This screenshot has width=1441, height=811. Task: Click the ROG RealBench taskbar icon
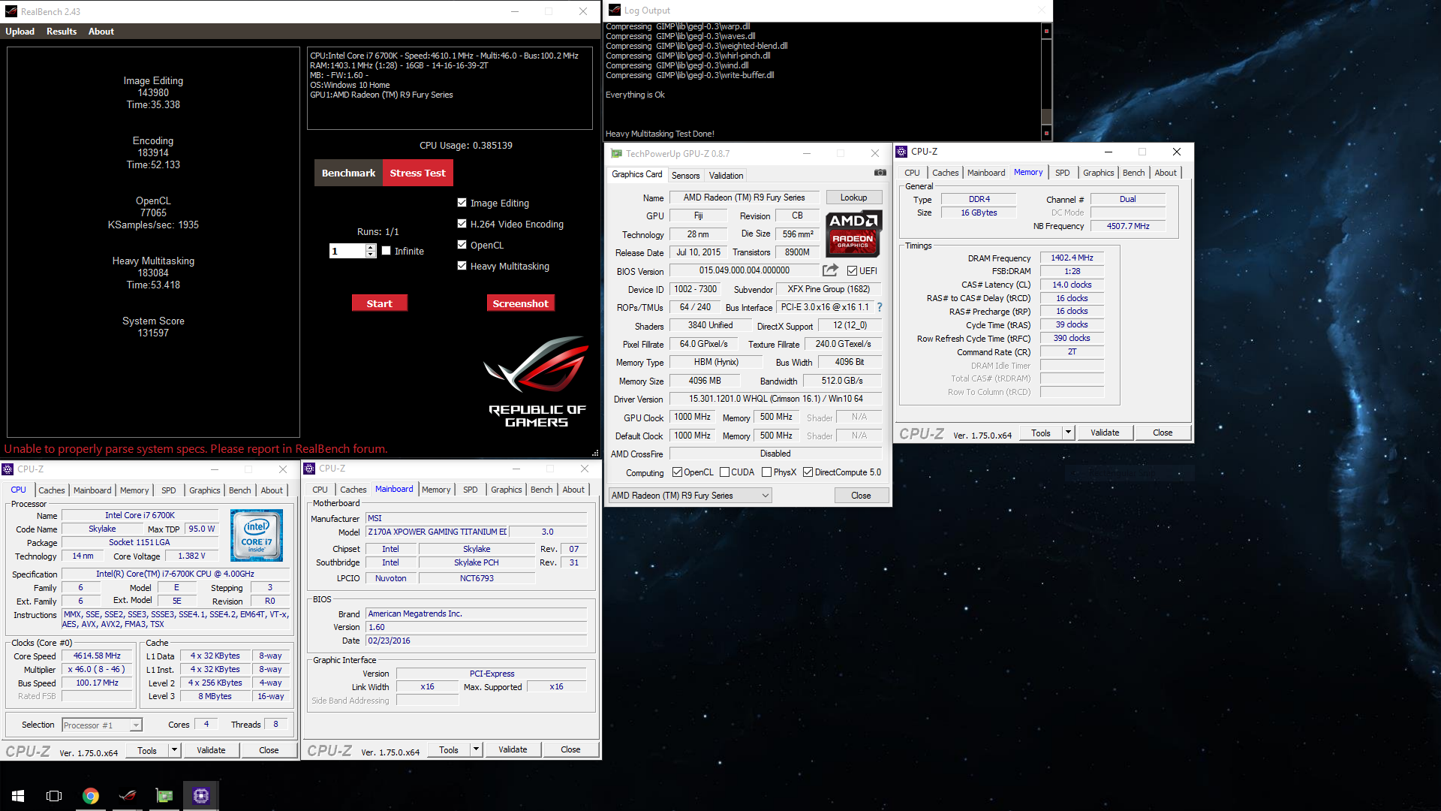click(x=128, y=796)
